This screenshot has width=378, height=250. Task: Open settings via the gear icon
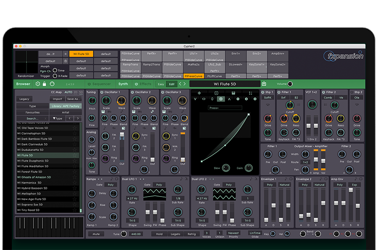tap(38, 84)
